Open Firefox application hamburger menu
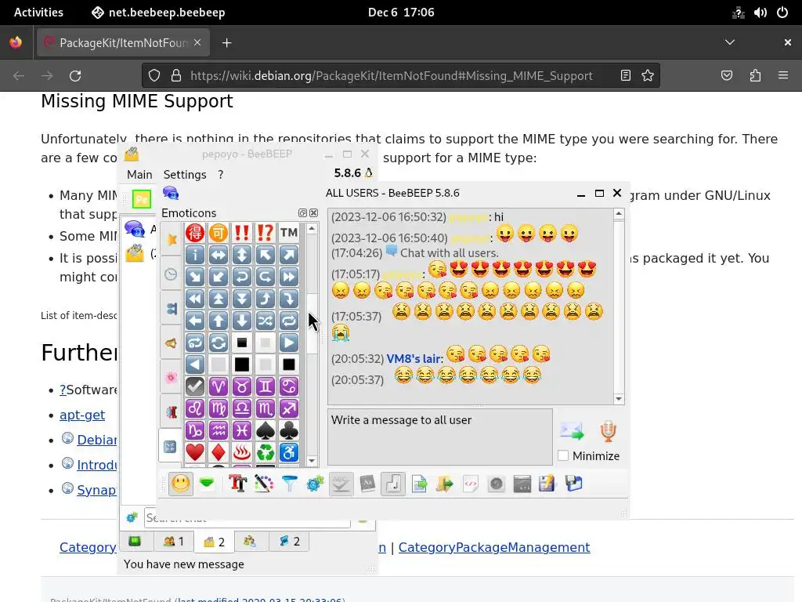 point(783,76)
